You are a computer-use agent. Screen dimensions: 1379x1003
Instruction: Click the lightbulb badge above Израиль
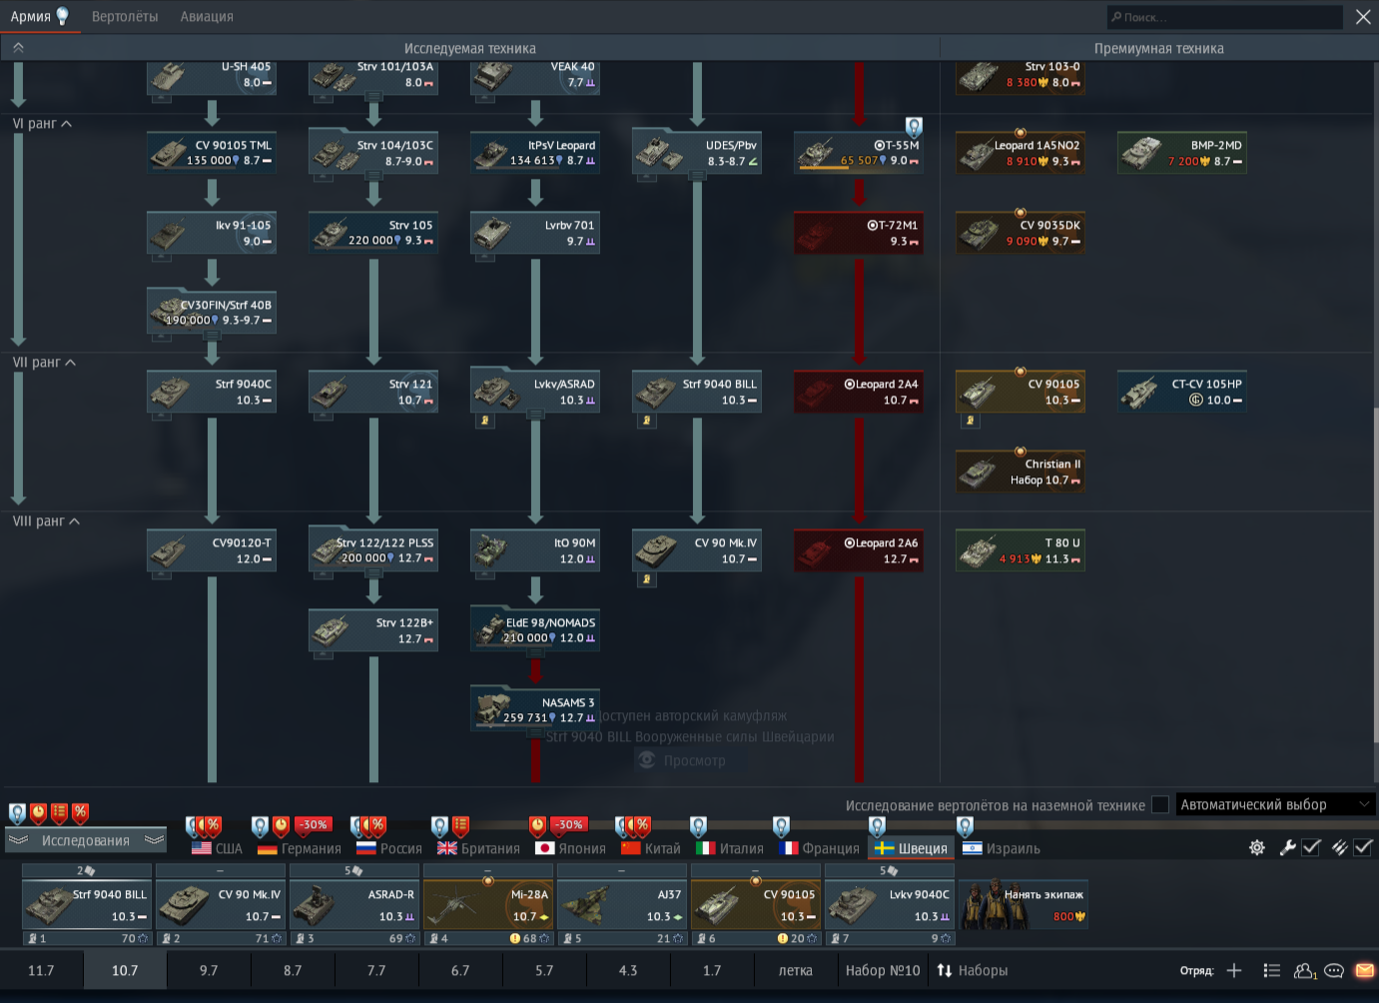pyautogui.click(x=965, y=826)
